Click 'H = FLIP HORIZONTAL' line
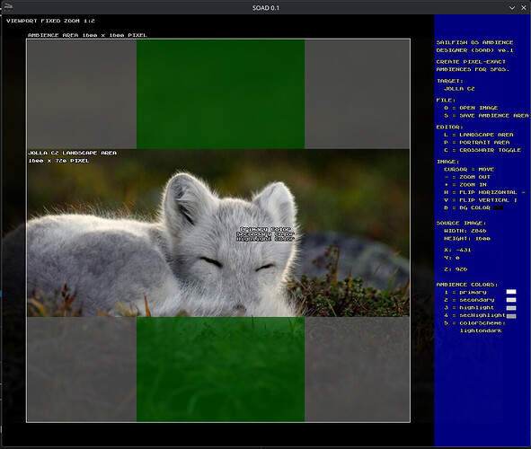531x449 pixels. click(484, 192)
